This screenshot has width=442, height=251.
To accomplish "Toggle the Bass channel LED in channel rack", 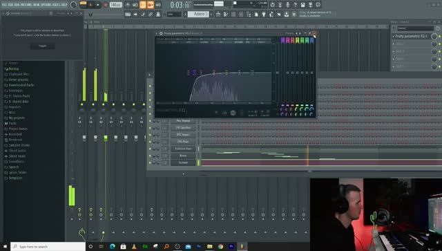I will [x=150, y=156].
